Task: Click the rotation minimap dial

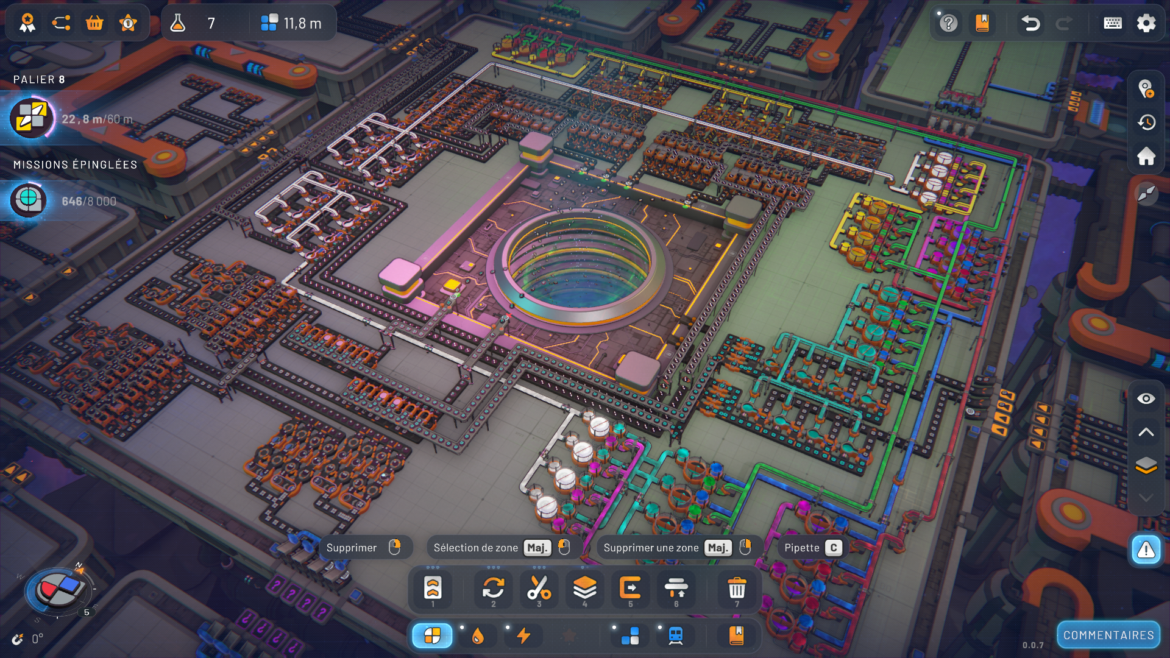Action: click(59, 589)
